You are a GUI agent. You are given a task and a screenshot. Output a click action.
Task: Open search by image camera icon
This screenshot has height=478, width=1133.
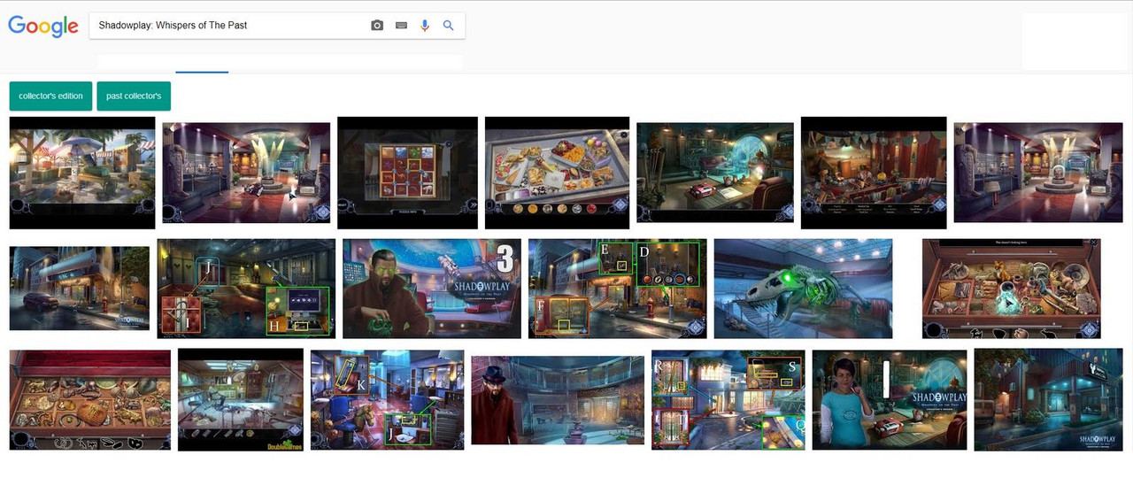tap(377, 26)
